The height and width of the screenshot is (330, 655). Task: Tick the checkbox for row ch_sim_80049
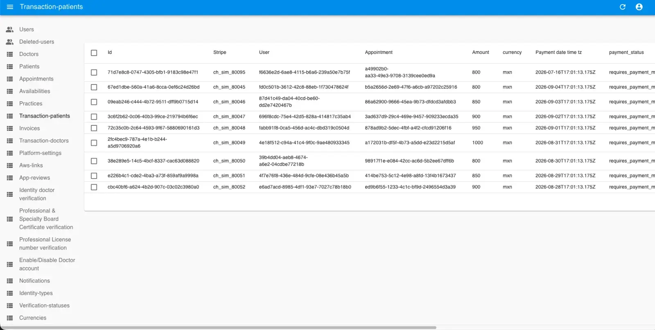(x=94, y=143)
